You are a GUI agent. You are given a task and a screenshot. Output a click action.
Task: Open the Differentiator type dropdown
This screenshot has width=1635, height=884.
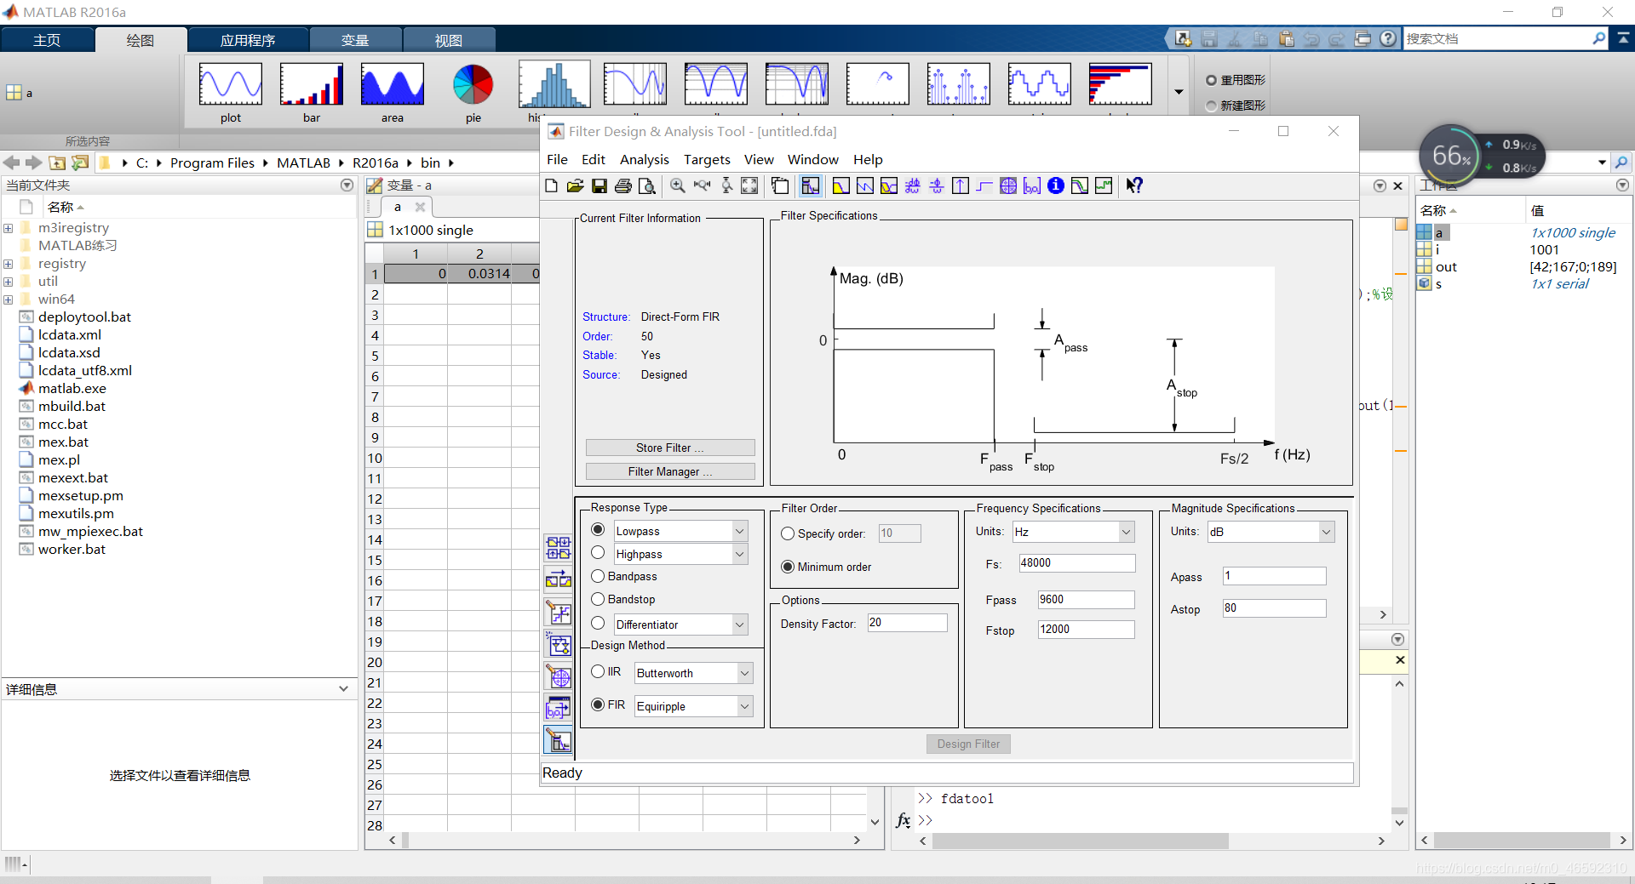739,625
